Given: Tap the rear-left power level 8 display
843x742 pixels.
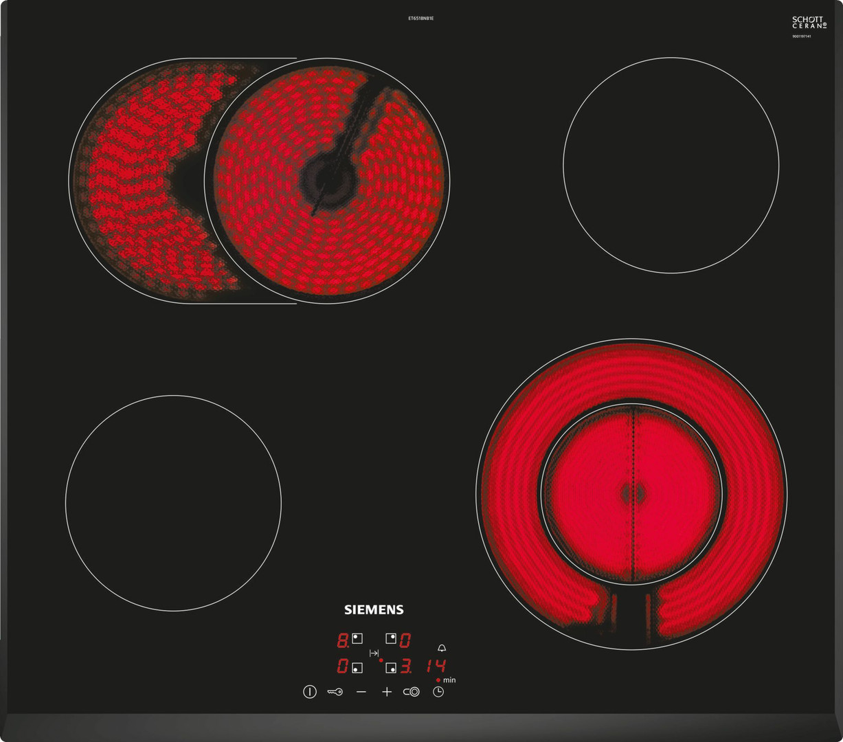Looking at the screenshot, I should click(342, 641).
